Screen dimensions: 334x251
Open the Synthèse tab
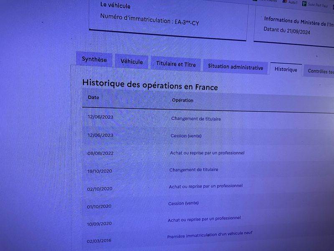point(94,59)
